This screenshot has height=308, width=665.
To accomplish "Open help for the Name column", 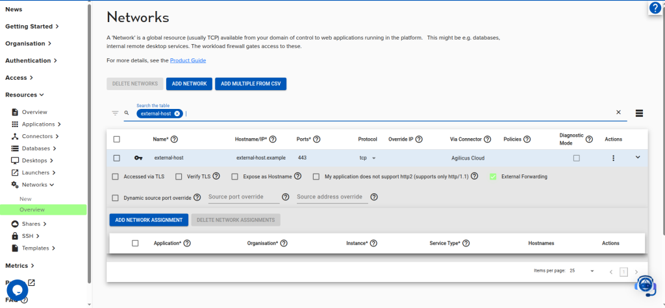I will pyautogui.click(x=174, y=139).
